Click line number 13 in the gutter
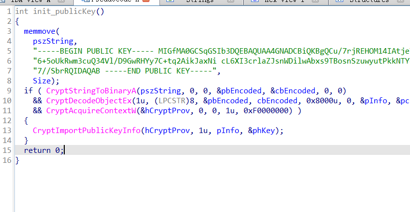The width and height of the screenshot is (410, 212). [7, 131]
